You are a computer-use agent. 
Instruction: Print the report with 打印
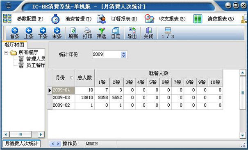point(87,33)
